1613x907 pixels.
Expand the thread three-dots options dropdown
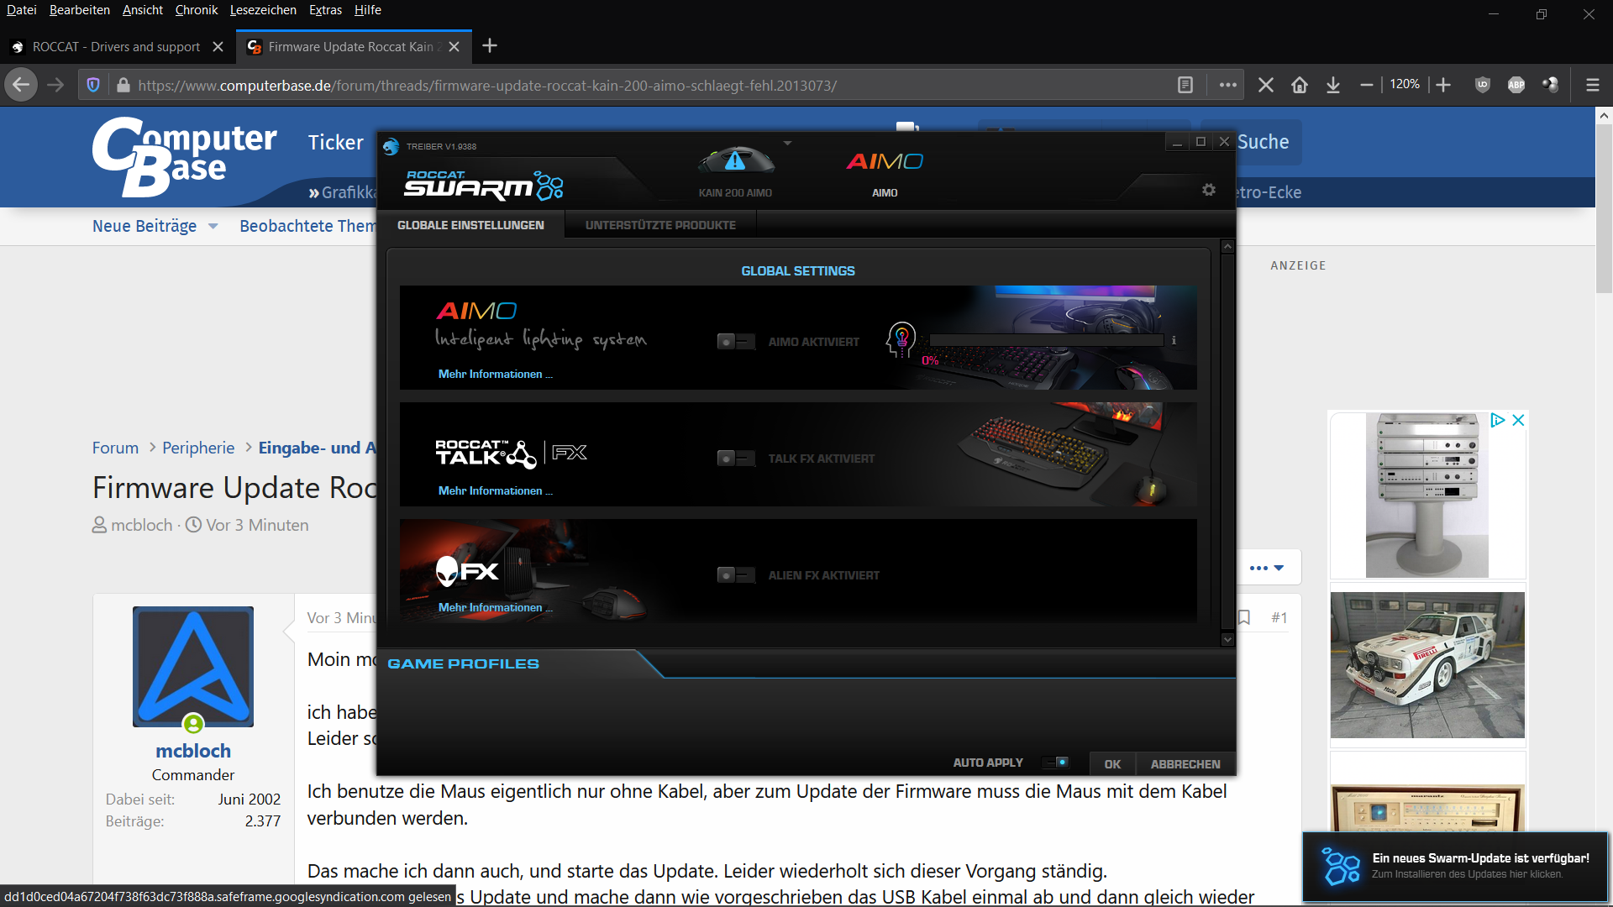pos(1266,569)
